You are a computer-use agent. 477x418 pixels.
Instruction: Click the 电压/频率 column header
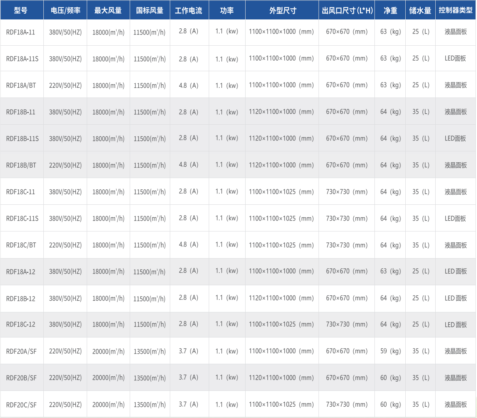(x=65, y=10)
